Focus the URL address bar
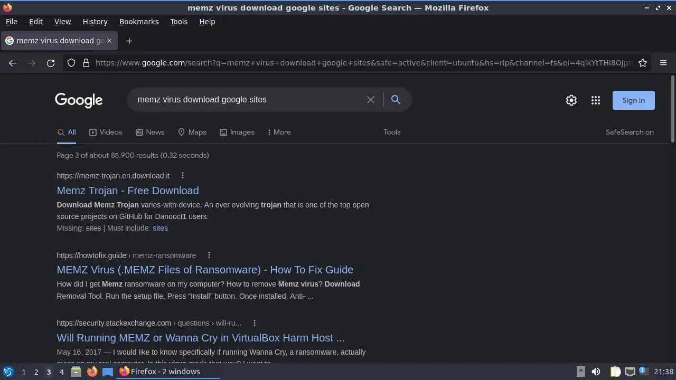The height and width of the screenshot is (380, 676). pos(364,63)
